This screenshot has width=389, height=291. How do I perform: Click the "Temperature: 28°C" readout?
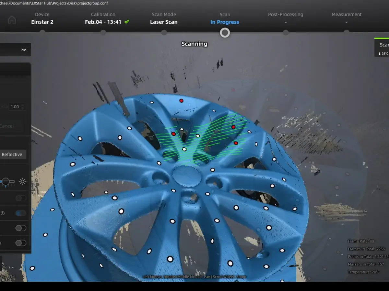[x=364, y=272]
